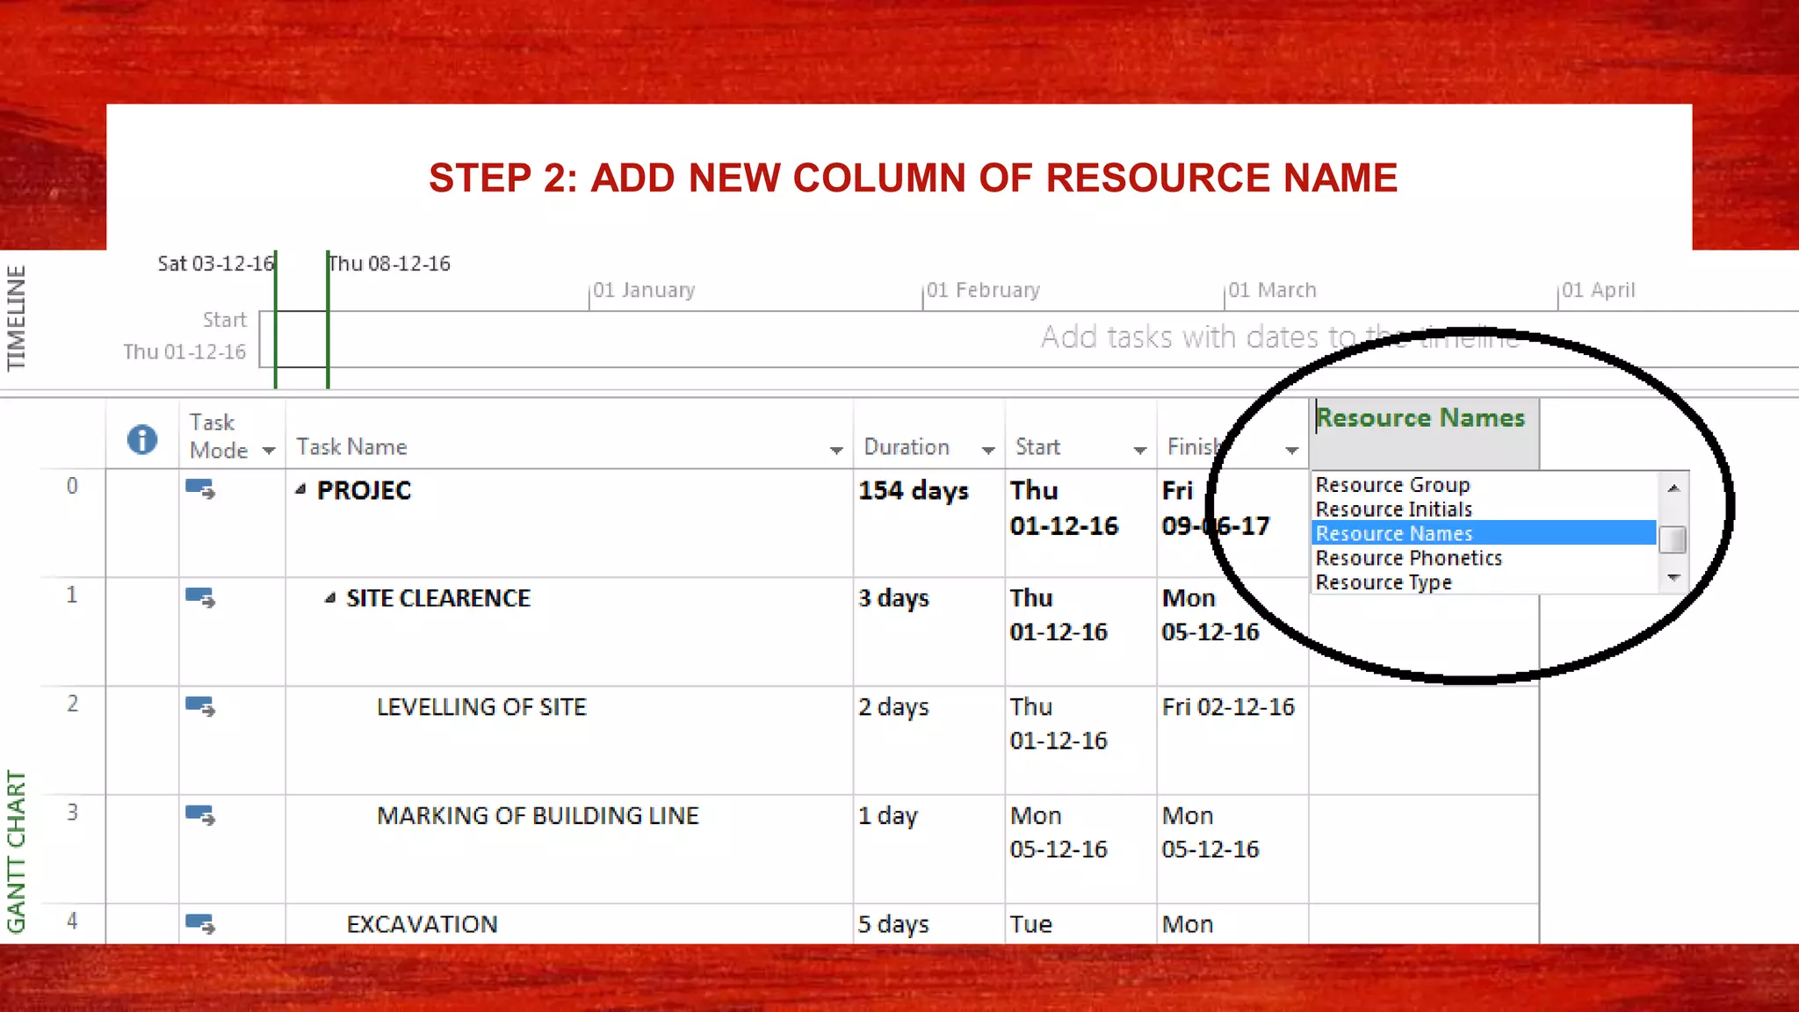The width and height of the screenshot is (1799, 1012).
Task: Select the EXCAVATION task name
Action: click(x=422, y=924)
